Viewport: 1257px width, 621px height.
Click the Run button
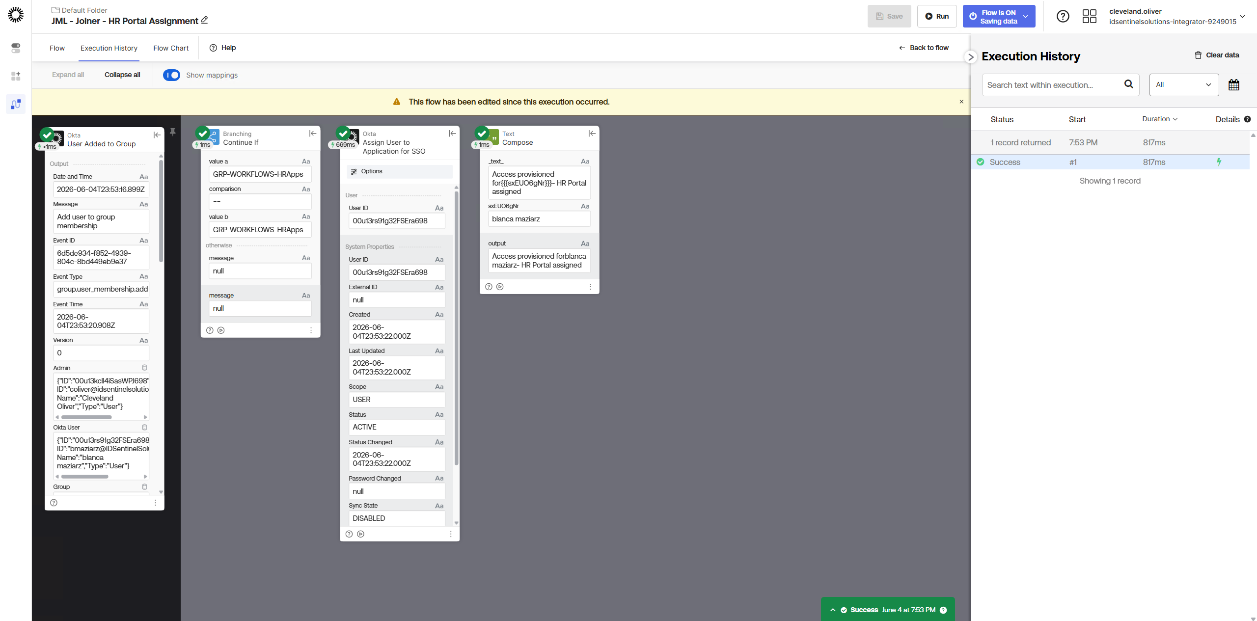click(x=937, y=16)
